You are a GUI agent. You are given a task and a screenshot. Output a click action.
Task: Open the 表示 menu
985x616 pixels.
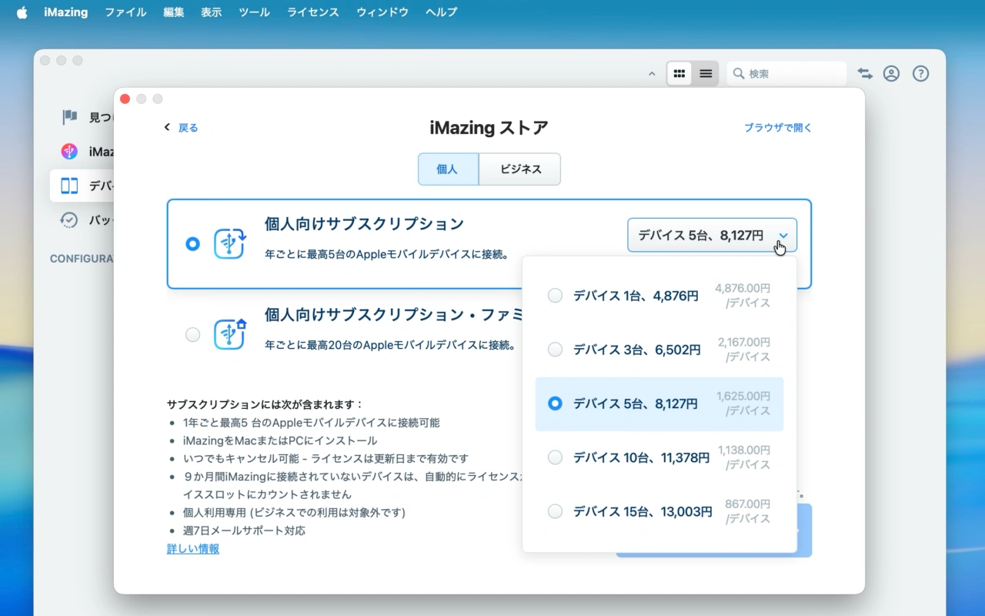(x=211, y=12)
